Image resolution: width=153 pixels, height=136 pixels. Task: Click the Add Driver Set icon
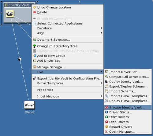coord(35,61)
